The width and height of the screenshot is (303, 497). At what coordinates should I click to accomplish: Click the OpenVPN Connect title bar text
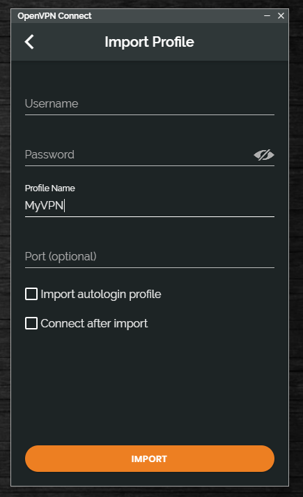pyautogui.click(x=54, y=16)
